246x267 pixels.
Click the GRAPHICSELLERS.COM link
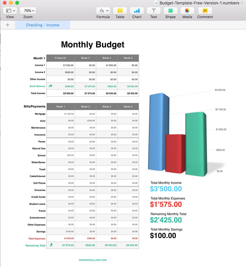(x=93, y=260)
